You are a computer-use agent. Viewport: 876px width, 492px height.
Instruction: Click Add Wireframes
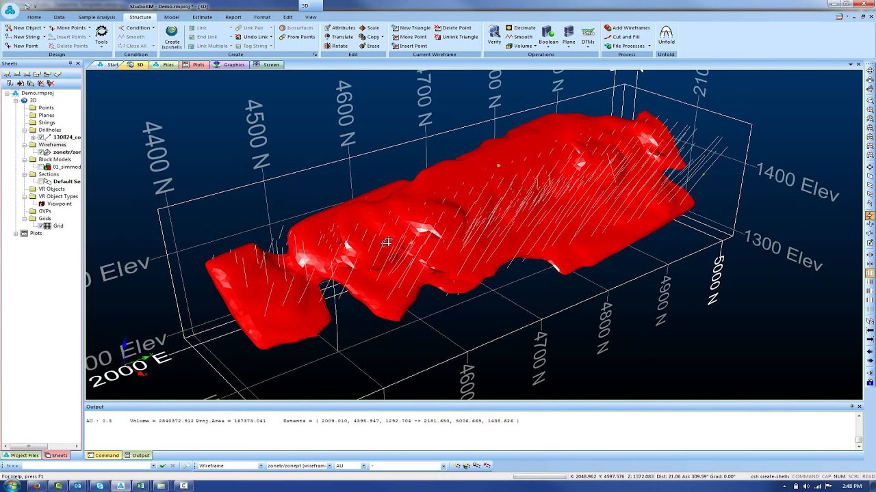[x=627, y=28]
